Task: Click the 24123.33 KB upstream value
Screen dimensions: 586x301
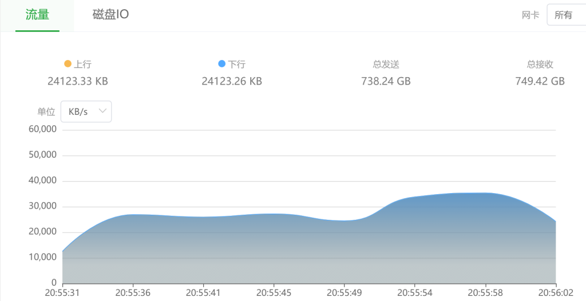Action: click(x=78, y=81)
